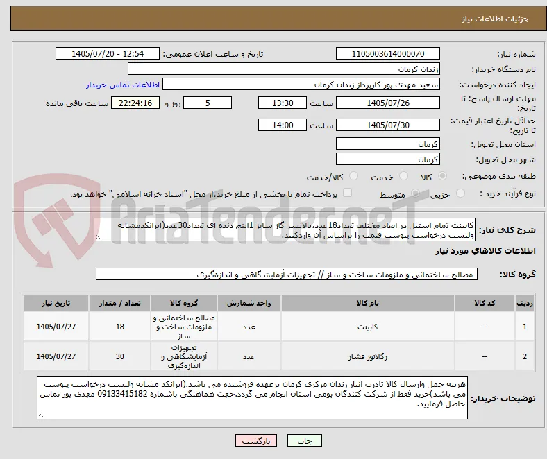
Task: Click the مصالح ساختمانی group cell in row 1
Action: pyautogui.click(x=184, y=327)
